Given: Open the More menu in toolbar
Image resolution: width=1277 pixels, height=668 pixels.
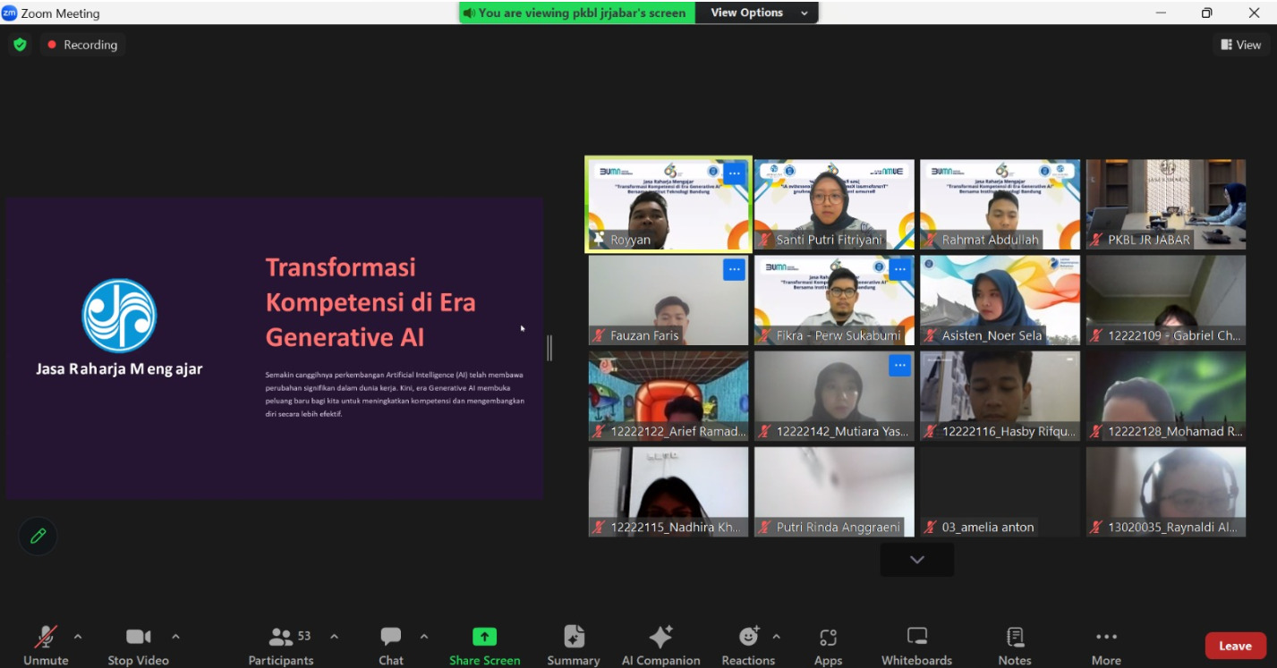Looking at the screenshot, I should tap(1106, 646).
